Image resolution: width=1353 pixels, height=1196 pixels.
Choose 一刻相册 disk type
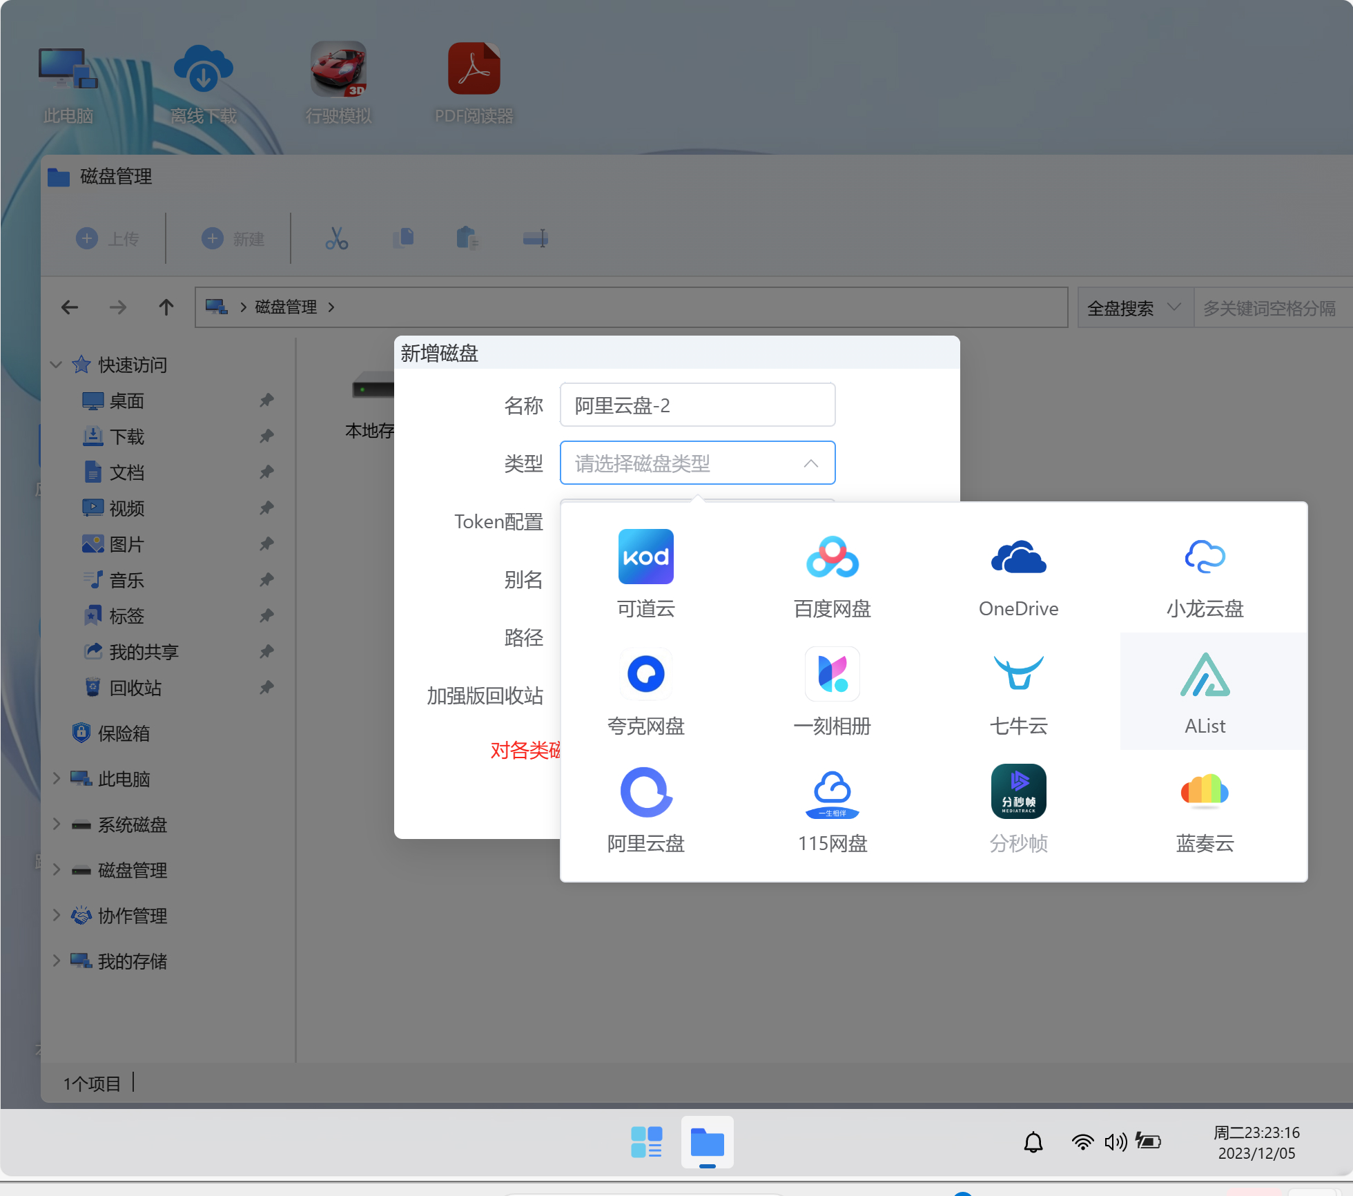point(832,691)
